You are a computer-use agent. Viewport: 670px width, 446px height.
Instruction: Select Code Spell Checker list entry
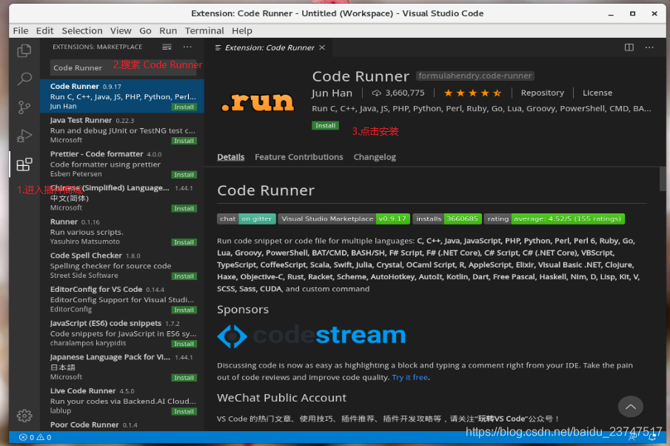click(121, 265)
